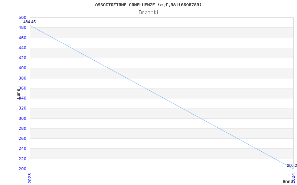Click the 420 y-axis tick label
This screenshot has width=297, height=185.
coord(22,58)
